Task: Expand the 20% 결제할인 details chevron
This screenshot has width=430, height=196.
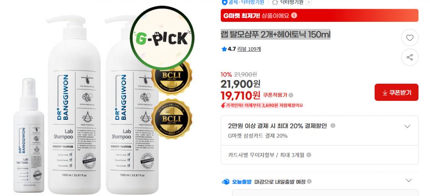Action: (x=408, y=126)
